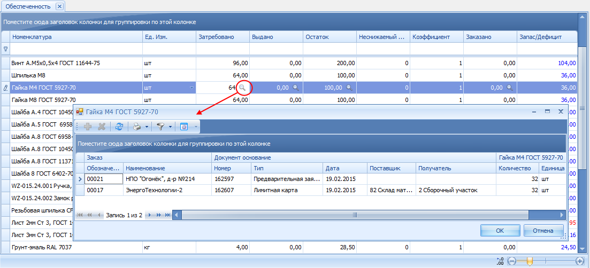Image resolution: width=590 pixels, height=268 pixels.
Task: Click magnifier in Заказано cell of Гайка М4
Action: pos(510,88)
